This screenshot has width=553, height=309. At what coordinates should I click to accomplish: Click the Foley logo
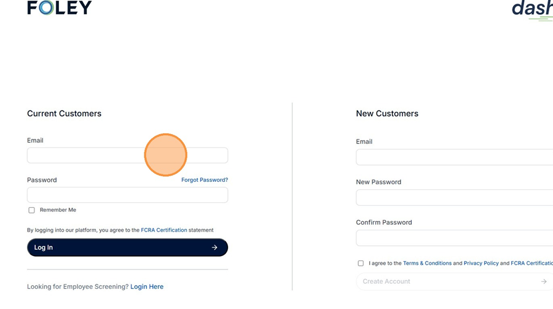coord(59,8)
